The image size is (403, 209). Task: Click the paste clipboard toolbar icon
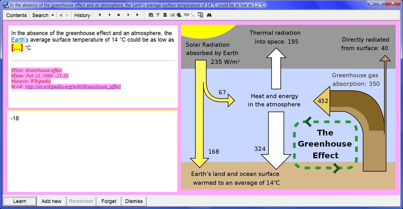click(x=151, y=15)
